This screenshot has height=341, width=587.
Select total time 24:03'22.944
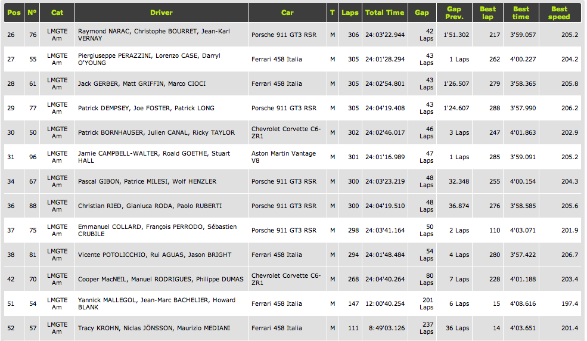coord(384,35)
